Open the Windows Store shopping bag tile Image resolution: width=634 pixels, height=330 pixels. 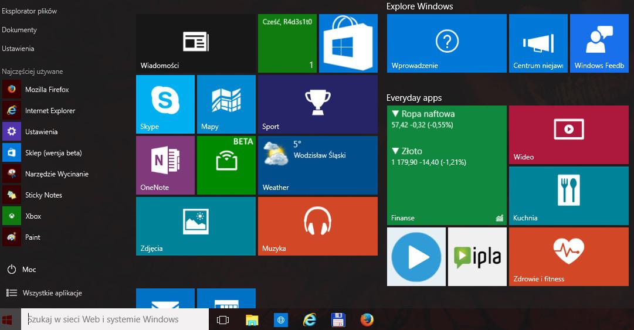coord(348,43)
